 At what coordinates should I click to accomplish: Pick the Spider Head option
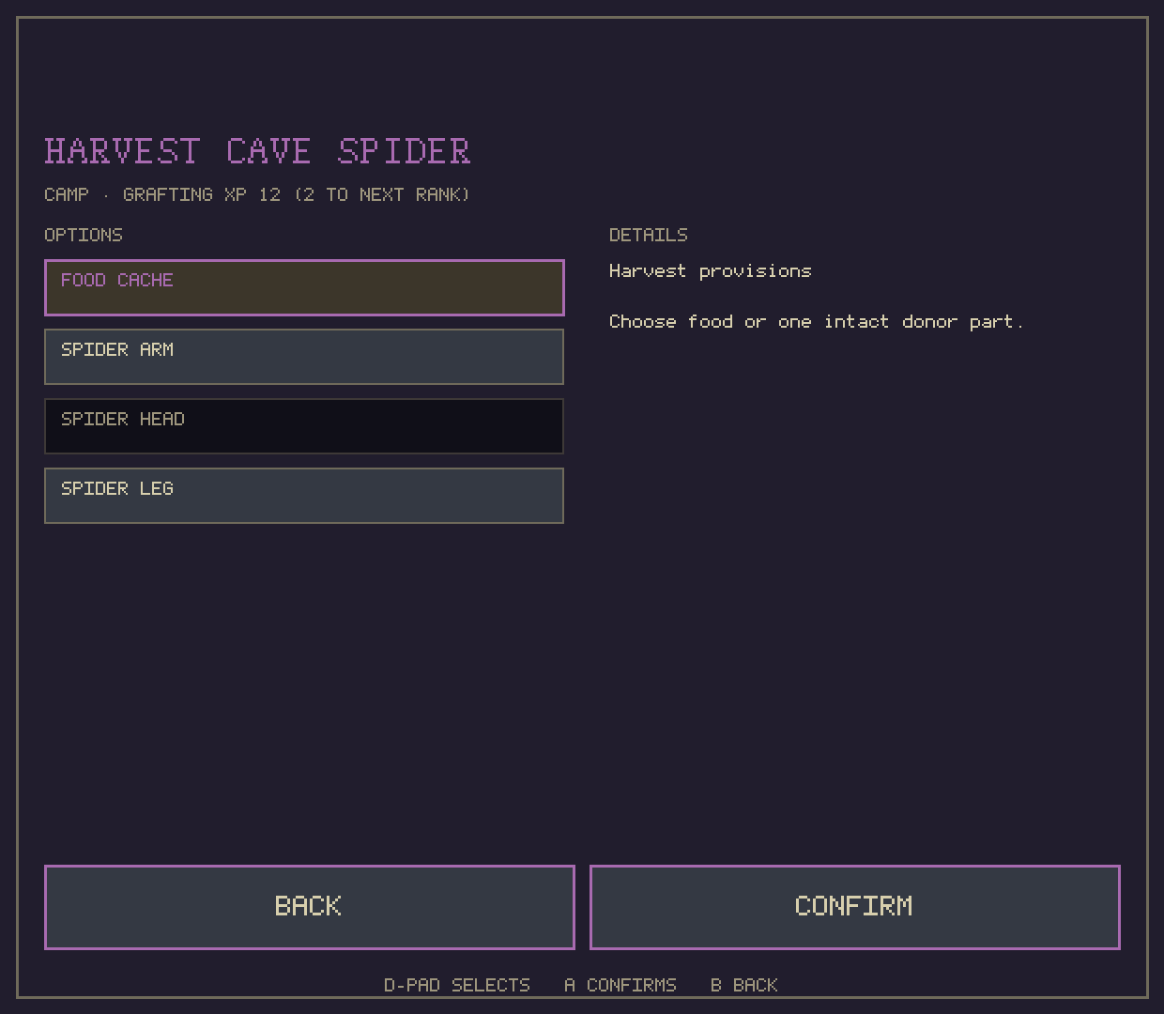[x=304, y=426]
